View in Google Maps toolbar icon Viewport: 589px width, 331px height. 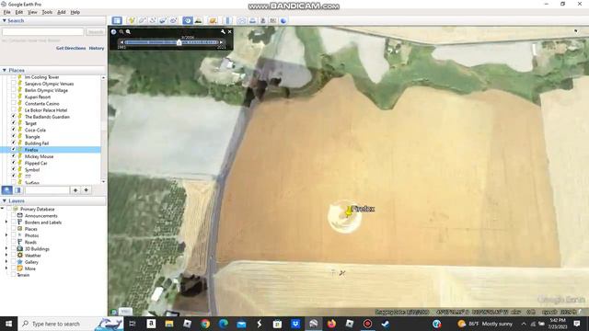(273, 20)
